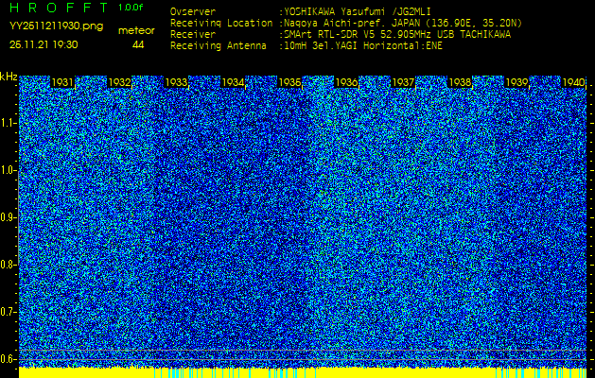
Task: Click the 1.0 frequency axis label
Action: tap(6, 171)
